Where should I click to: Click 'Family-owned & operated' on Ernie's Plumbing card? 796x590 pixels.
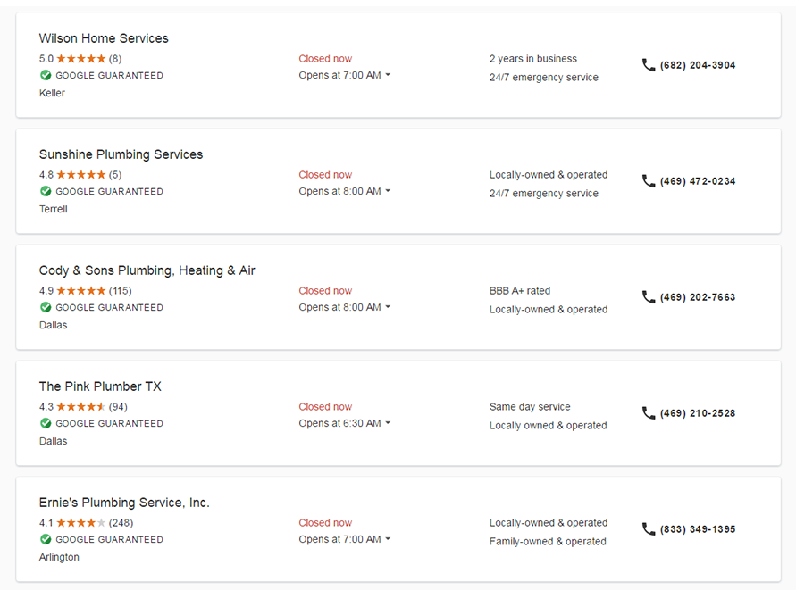click(548, 541)
